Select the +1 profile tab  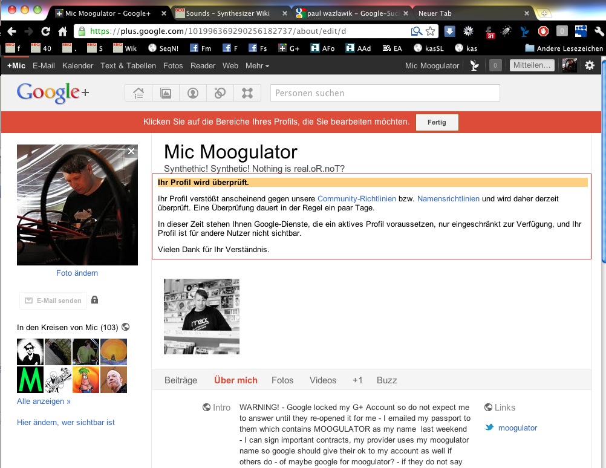[x=357, y=380]
